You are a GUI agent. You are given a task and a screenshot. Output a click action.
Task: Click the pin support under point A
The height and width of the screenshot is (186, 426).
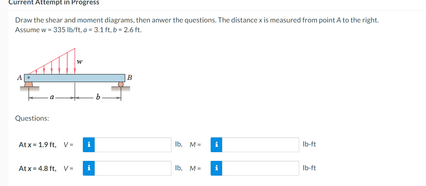[29, 85]
